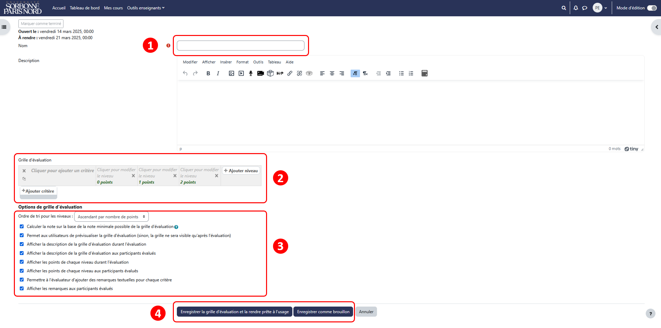The image size is (661, 328).
Task: Expand the Outils enseignants menu
Action: point(146,8)
